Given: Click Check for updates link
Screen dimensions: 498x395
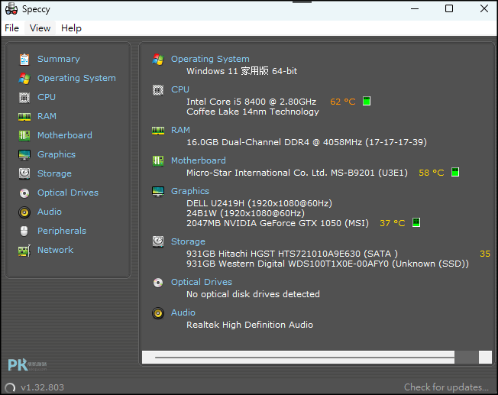Looking at the screenshot, I should [x=446, y=387].
